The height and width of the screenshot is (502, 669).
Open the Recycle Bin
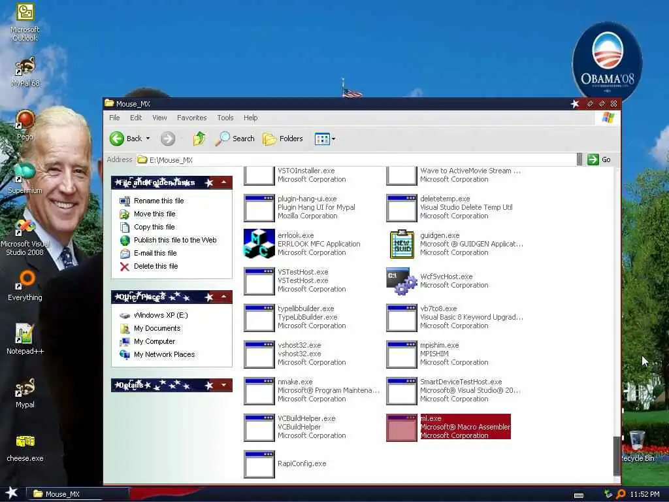[x=637, y=446]
